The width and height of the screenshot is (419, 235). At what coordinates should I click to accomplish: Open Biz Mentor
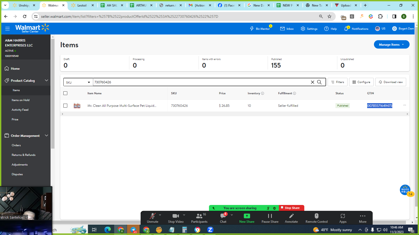point(260,29)
